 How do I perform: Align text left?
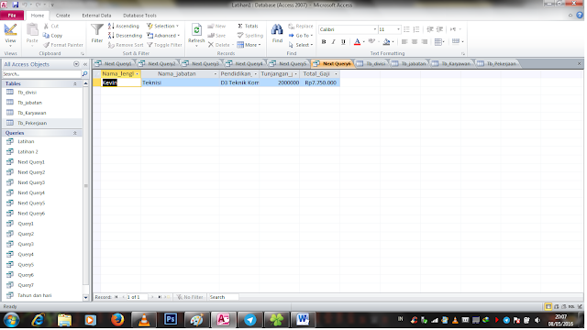pos(404,42)
